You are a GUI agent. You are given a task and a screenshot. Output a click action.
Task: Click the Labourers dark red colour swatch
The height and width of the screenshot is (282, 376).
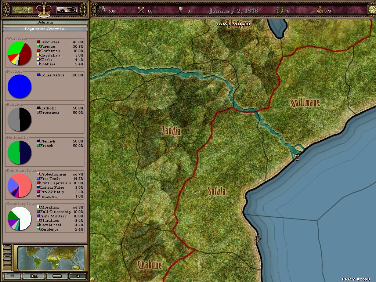coord(38,42)
